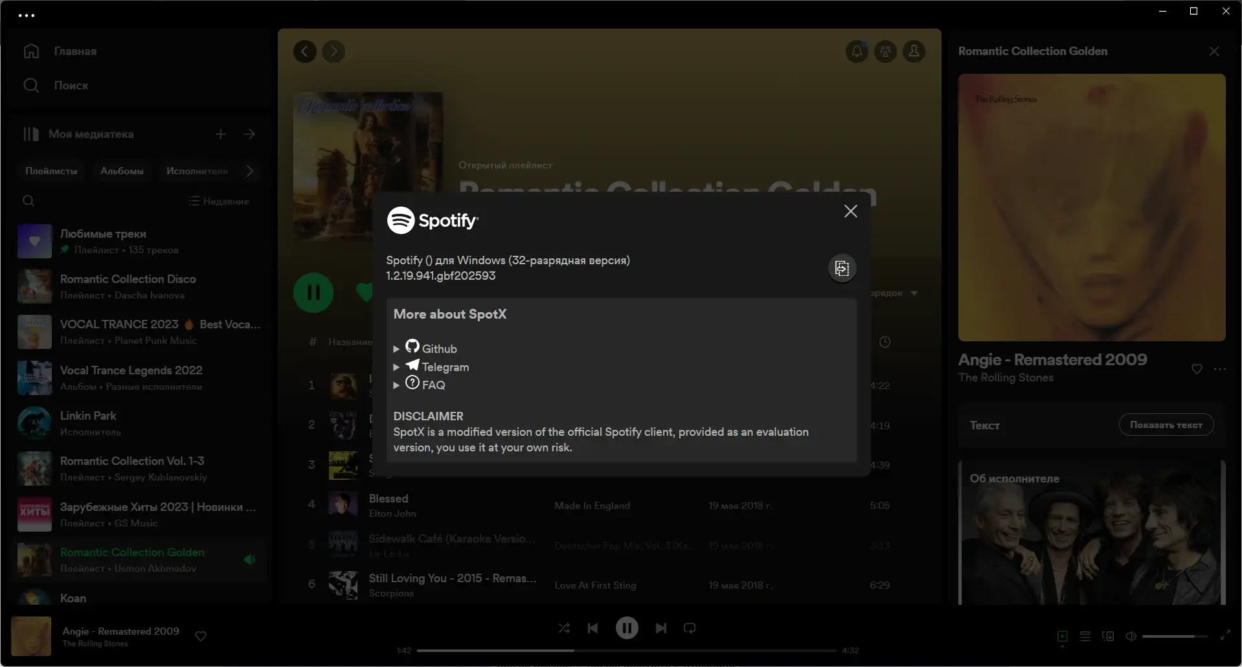
Task: Toggle shuffle playback
Action: point(564,628)
